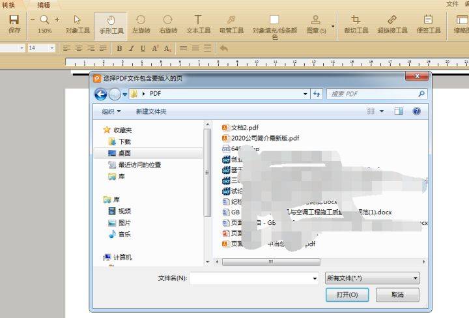Select 视频 library
This screenshot has height=318, width=469.
[x=120, y=211]
